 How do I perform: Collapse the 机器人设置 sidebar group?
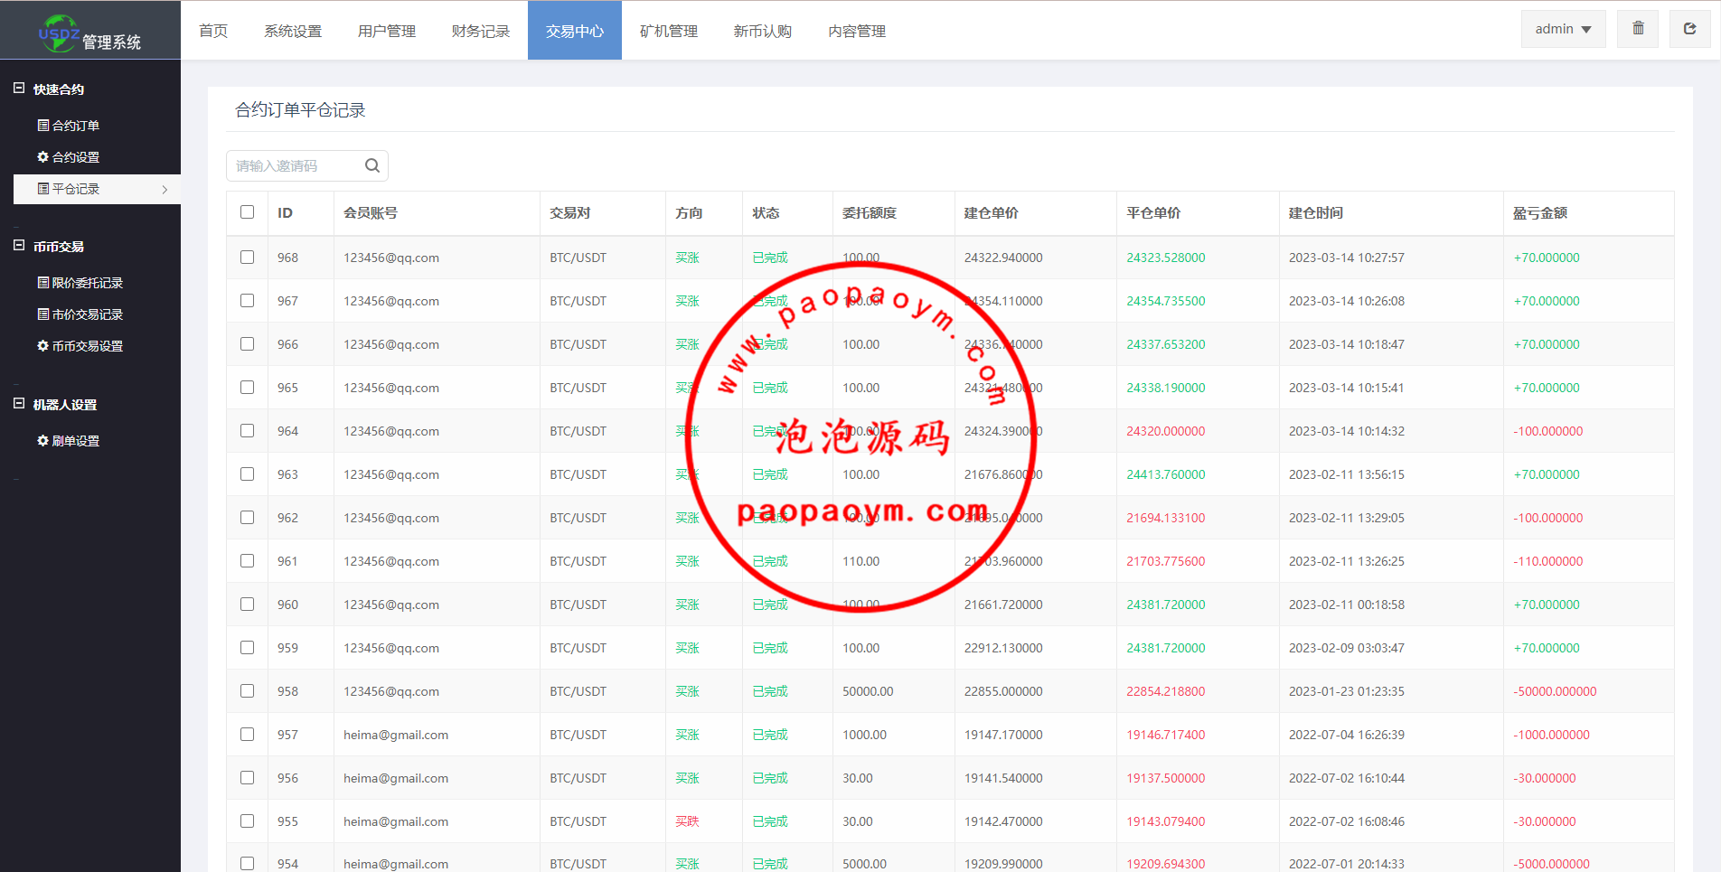click(19, 404)
